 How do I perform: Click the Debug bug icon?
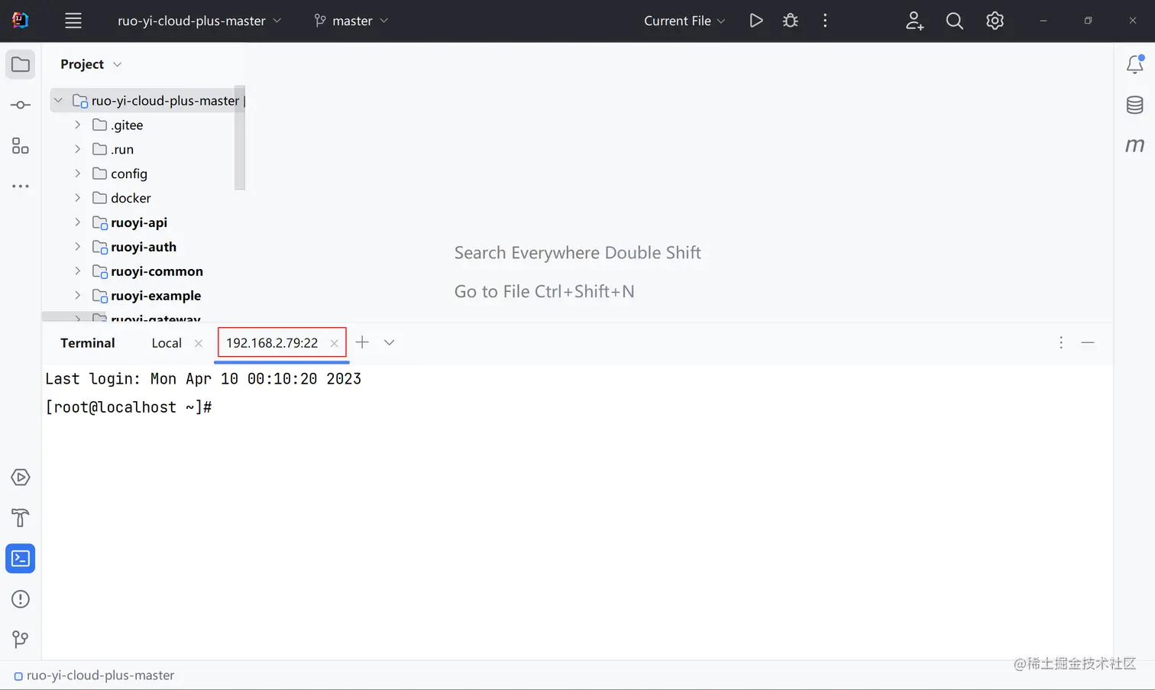pyautogui.click(x=791, y=21)
